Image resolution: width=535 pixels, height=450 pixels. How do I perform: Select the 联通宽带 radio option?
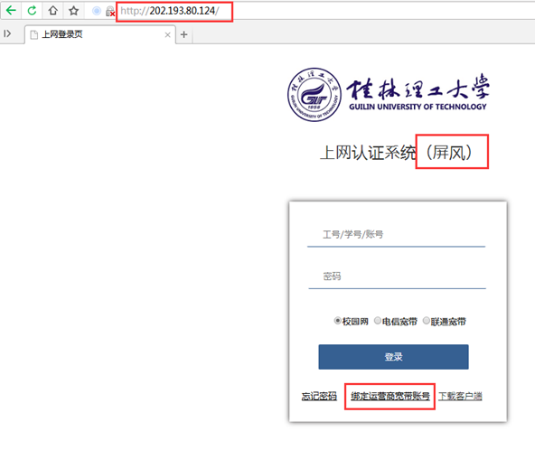[x=427, y=321]
